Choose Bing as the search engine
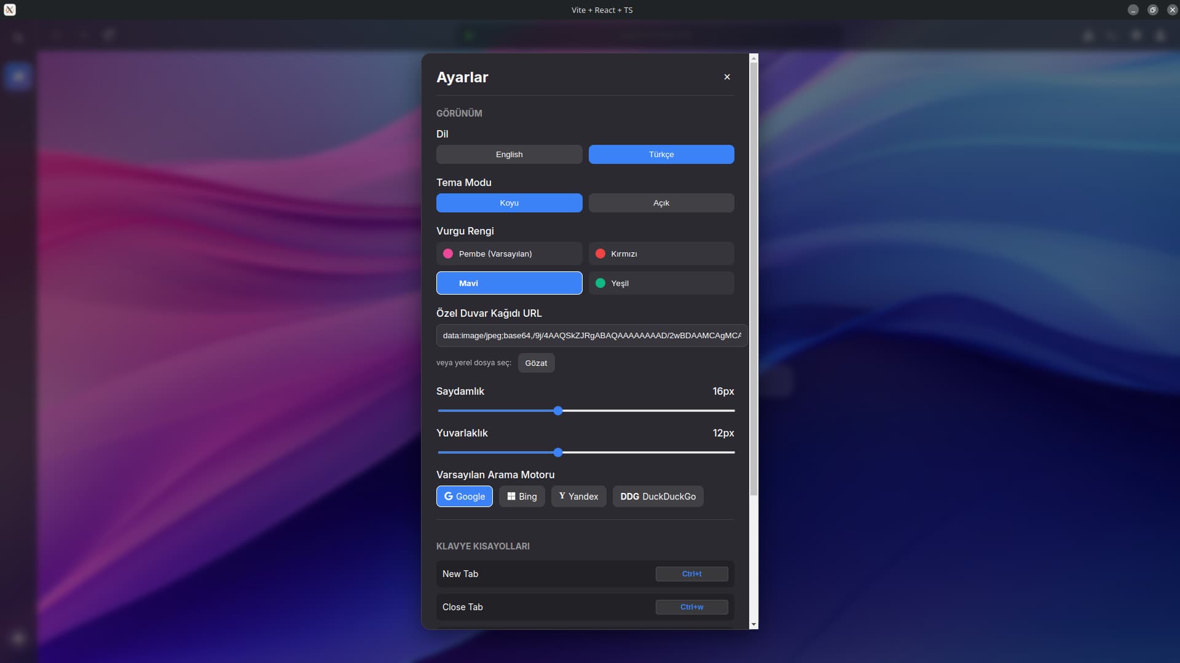 click(522, 496)
